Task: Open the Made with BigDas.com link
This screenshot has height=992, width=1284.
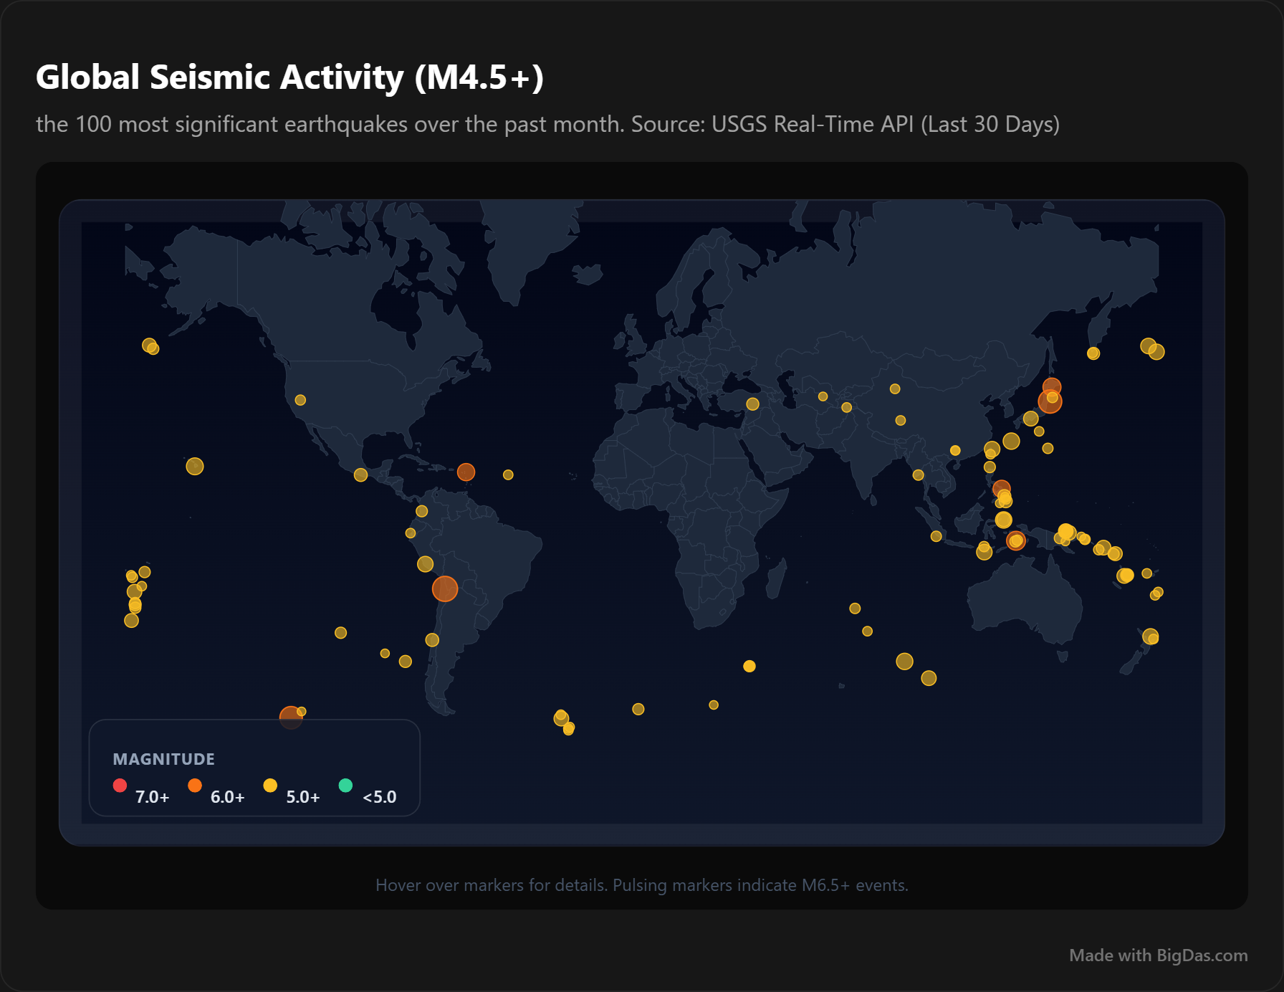Action: (x=1158, y=955)
